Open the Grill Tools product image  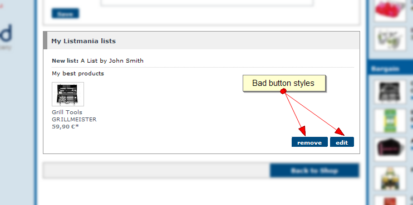68,94
